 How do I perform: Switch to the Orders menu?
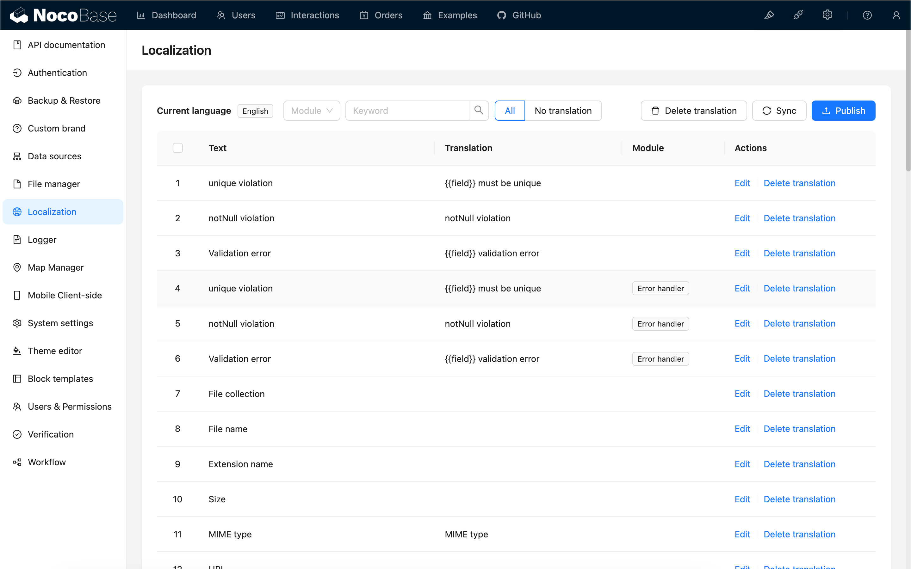(x=381, y=15)
